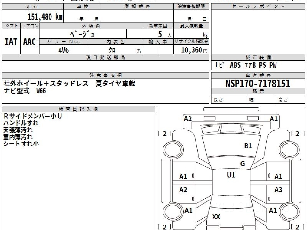Click the エアコン column header

[x=30, y=26]
